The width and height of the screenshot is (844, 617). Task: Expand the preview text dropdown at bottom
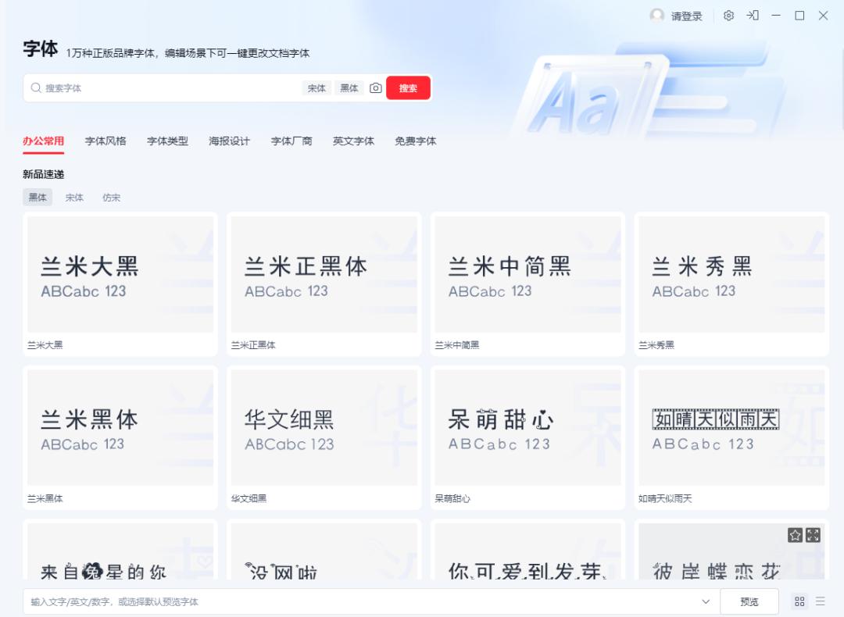706,601
